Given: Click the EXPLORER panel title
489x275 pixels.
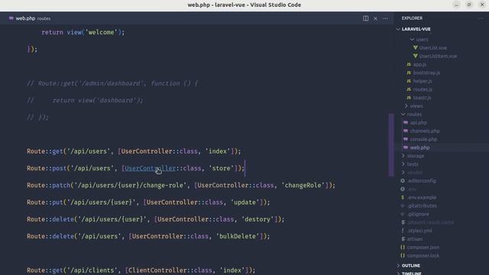Looking at the screenshot, I should pyautogui.click(x=412, y=18).
